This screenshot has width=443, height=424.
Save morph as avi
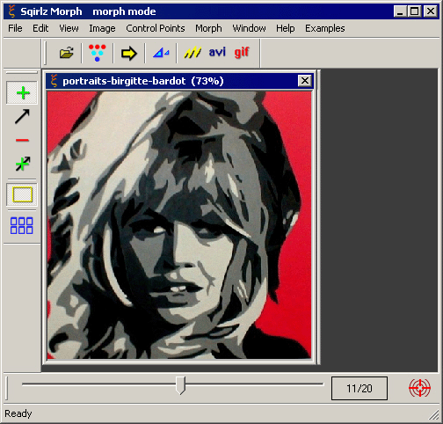pyautogui.click(x=217, y=52)
